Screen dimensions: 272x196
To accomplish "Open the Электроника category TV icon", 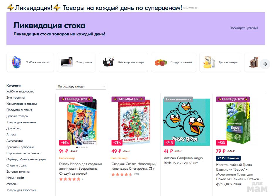I will [x=67, y=62].
